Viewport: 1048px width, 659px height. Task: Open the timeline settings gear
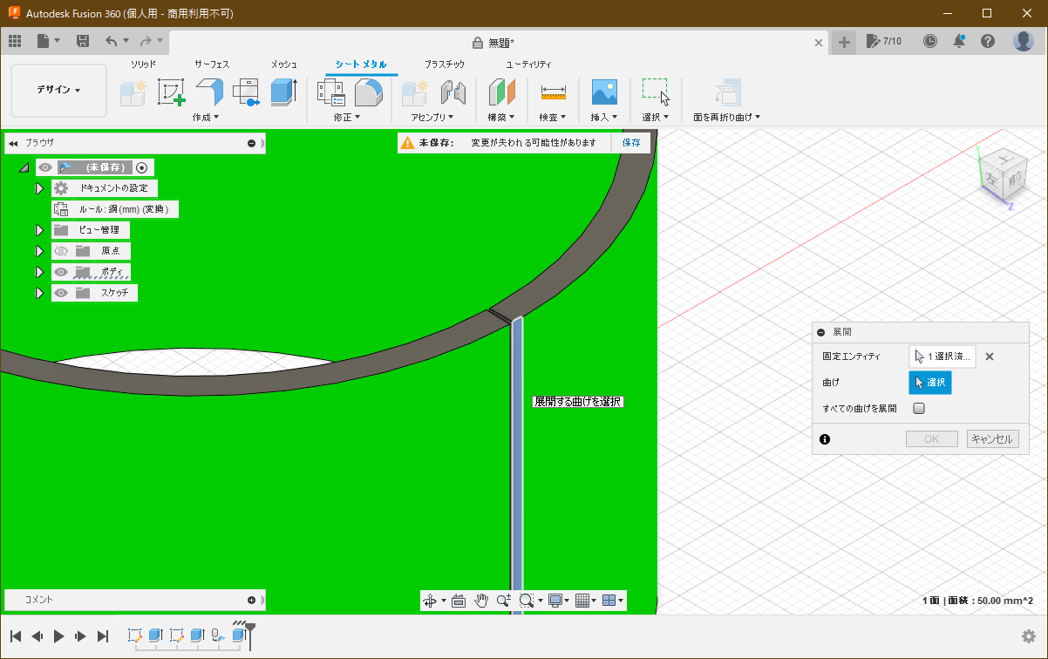(1029, 636)
